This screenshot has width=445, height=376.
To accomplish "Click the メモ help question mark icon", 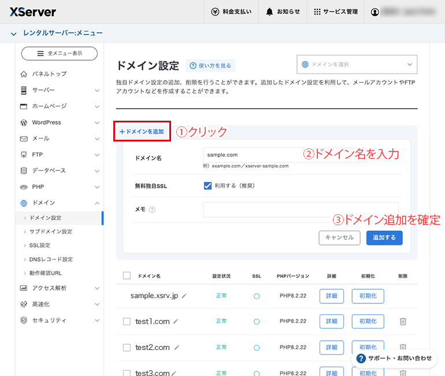I will tap(152, 210).
